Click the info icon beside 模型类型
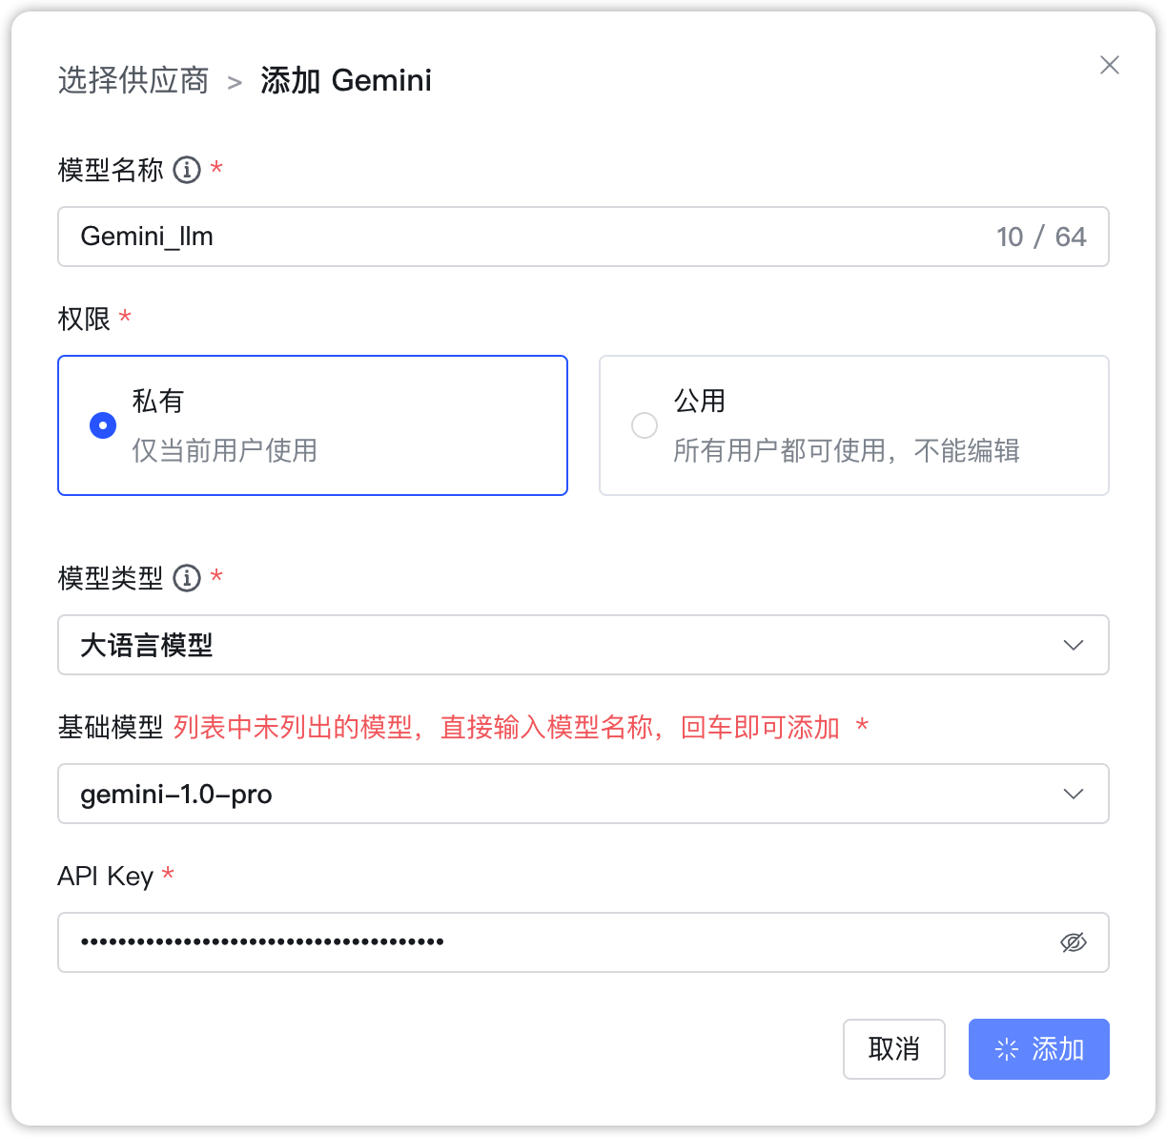Image resolution: width=1167 pixels, height=1137 pixels. click(x=187, y=577)
